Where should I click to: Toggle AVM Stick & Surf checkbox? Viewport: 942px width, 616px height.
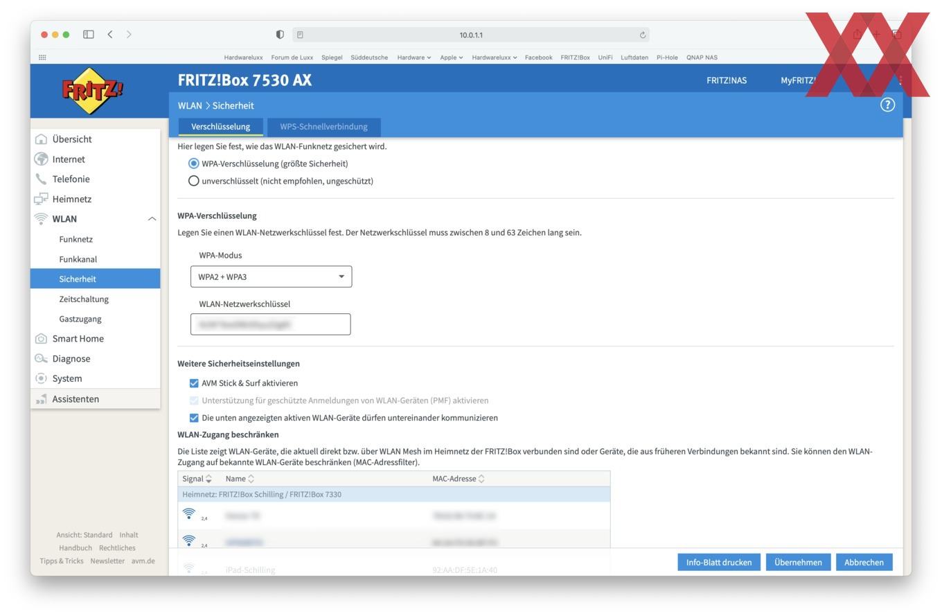(194, 383)
